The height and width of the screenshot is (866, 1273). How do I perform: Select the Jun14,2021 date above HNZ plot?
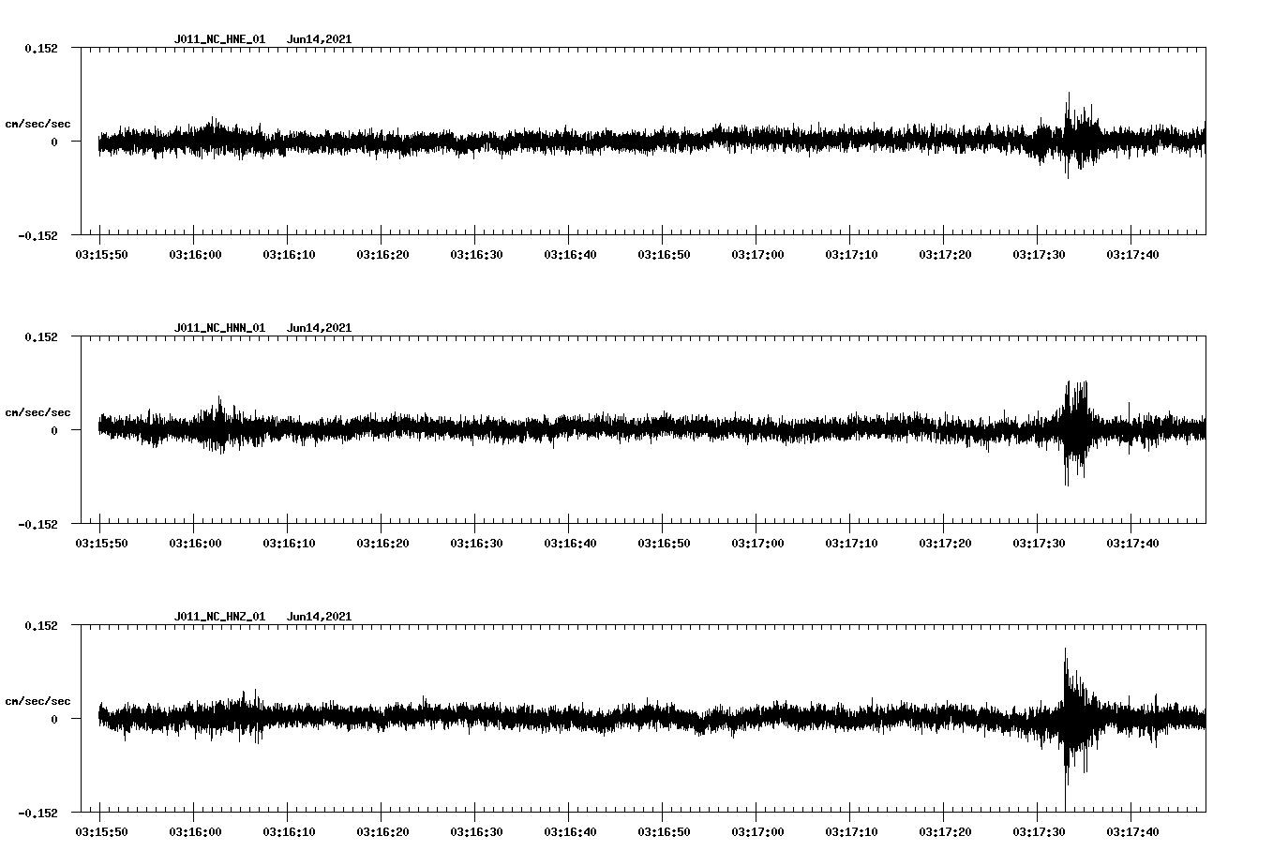pos(319,617)
